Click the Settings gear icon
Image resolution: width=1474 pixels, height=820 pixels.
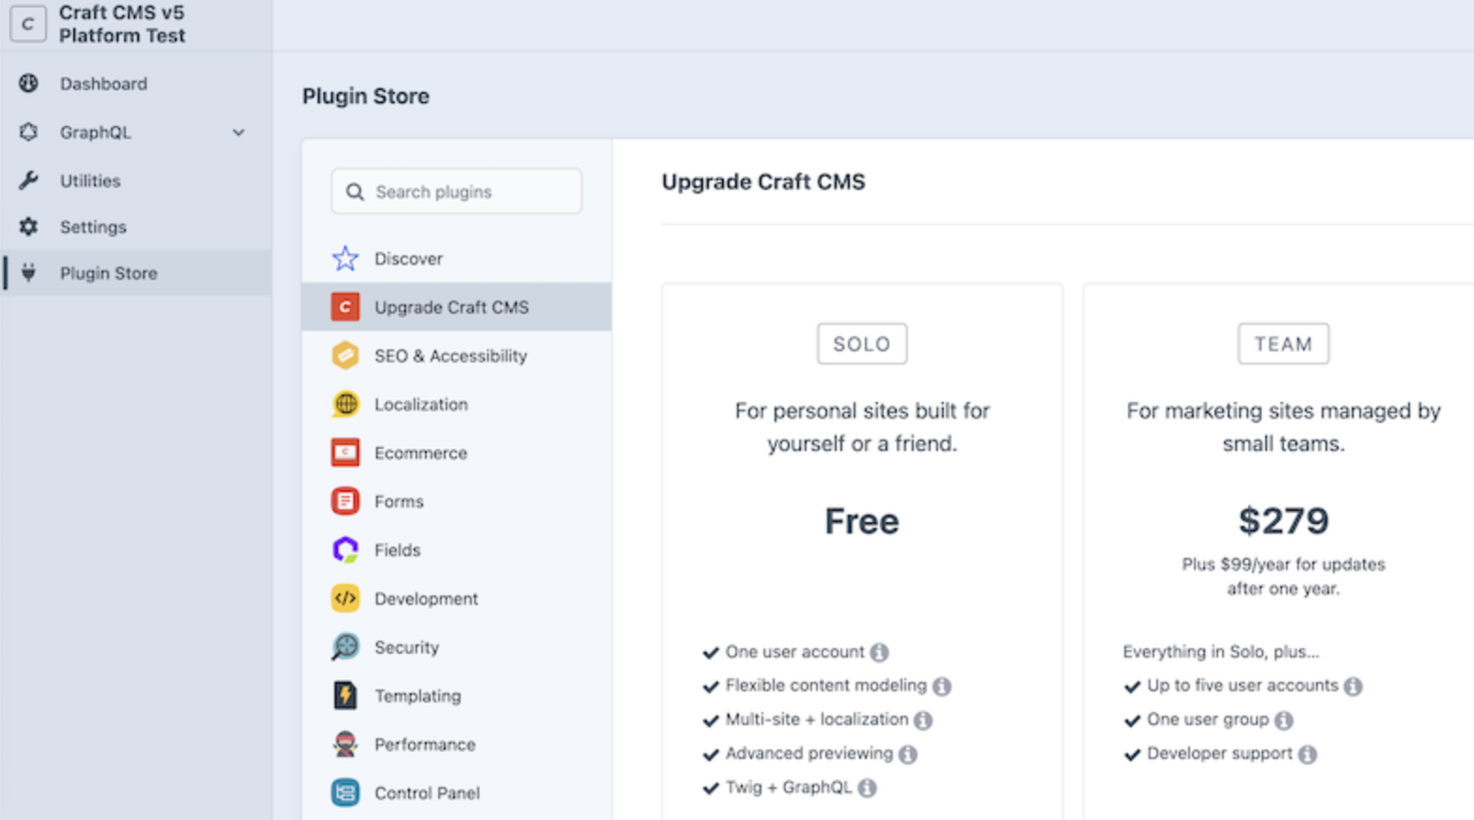[28, 226]
